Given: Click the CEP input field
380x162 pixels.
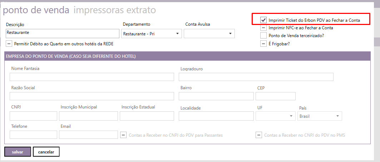Looking at the screenshot, I should [276, 96].
